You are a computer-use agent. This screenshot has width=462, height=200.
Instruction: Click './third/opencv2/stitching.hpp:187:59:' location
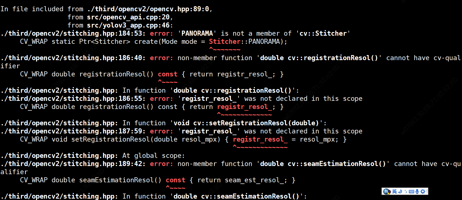[x=73, y=131]
